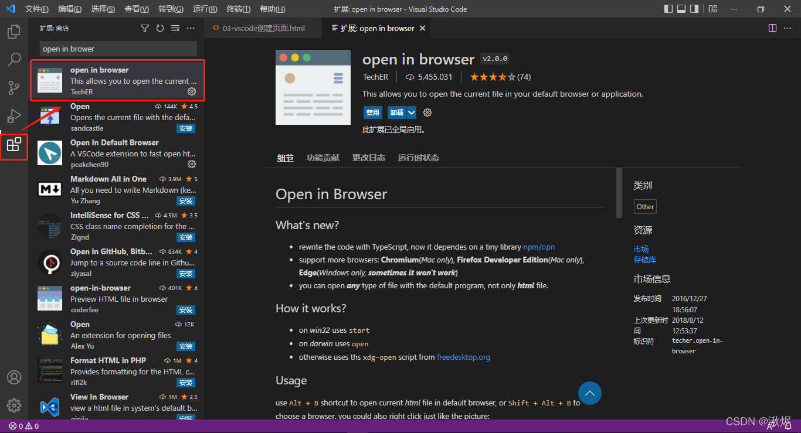Image resolution: width=801 pixels, height=433 pixels.
Task: Click the Other category tag
Action: (x=645, y=206)
